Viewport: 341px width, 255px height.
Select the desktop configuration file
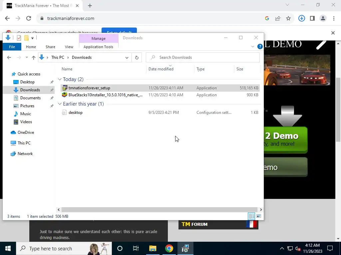pos(160,113)
